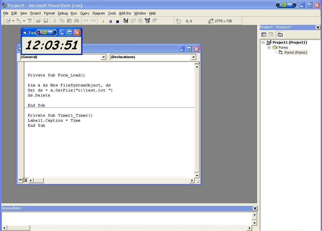Open the Project Explorer toolbar icon
Image resolution: width=322 pixels, height=231 pixels.
click(x=126, y=21)
